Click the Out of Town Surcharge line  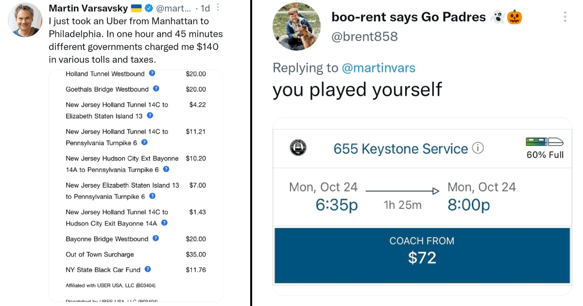click(x=136, y=255)
